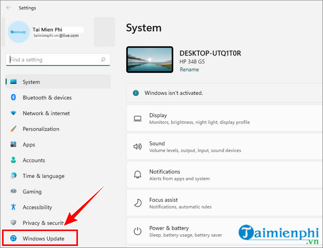Click the Display laptop icon

pyautogui.click(x=137, y=118)
